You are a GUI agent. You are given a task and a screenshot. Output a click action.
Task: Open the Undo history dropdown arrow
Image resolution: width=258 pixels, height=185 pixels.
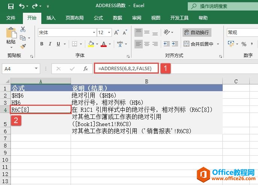point(27,6)
